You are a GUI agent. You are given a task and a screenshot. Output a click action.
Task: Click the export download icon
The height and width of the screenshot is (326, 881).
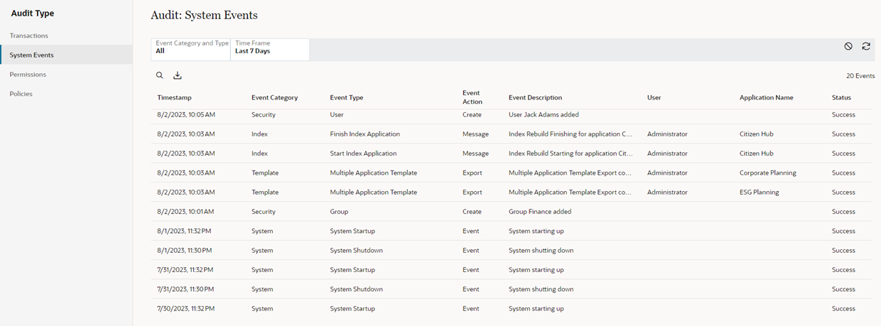(x=178, y=75)
